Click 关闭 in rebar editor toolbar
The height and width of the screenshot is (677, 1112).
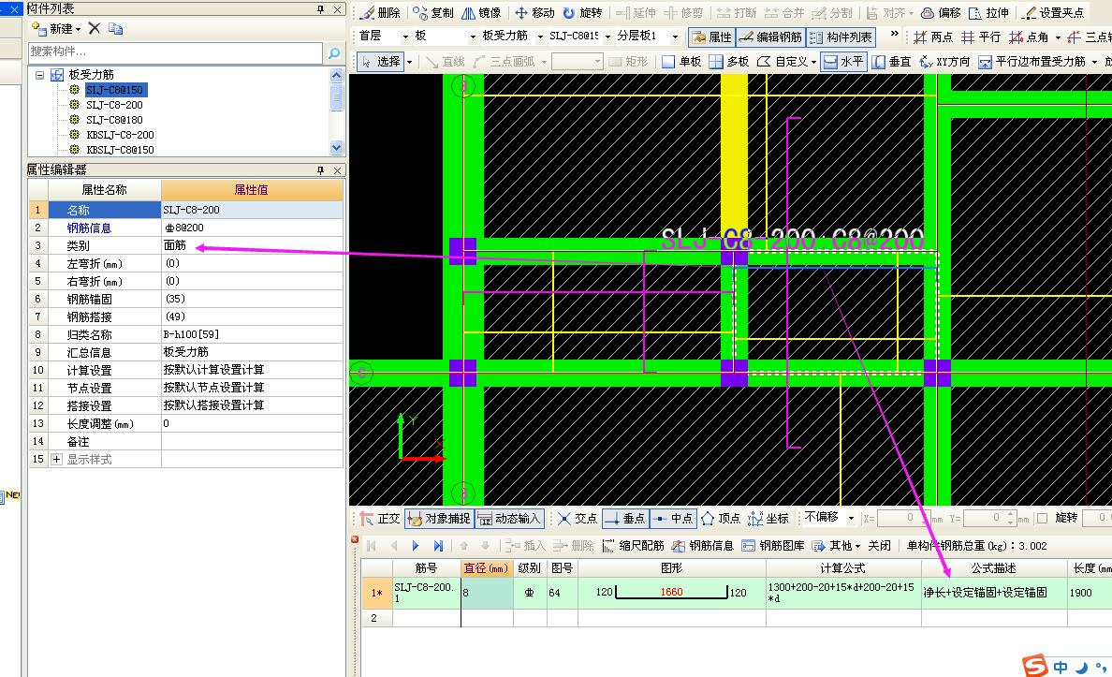tap(879, 546)
